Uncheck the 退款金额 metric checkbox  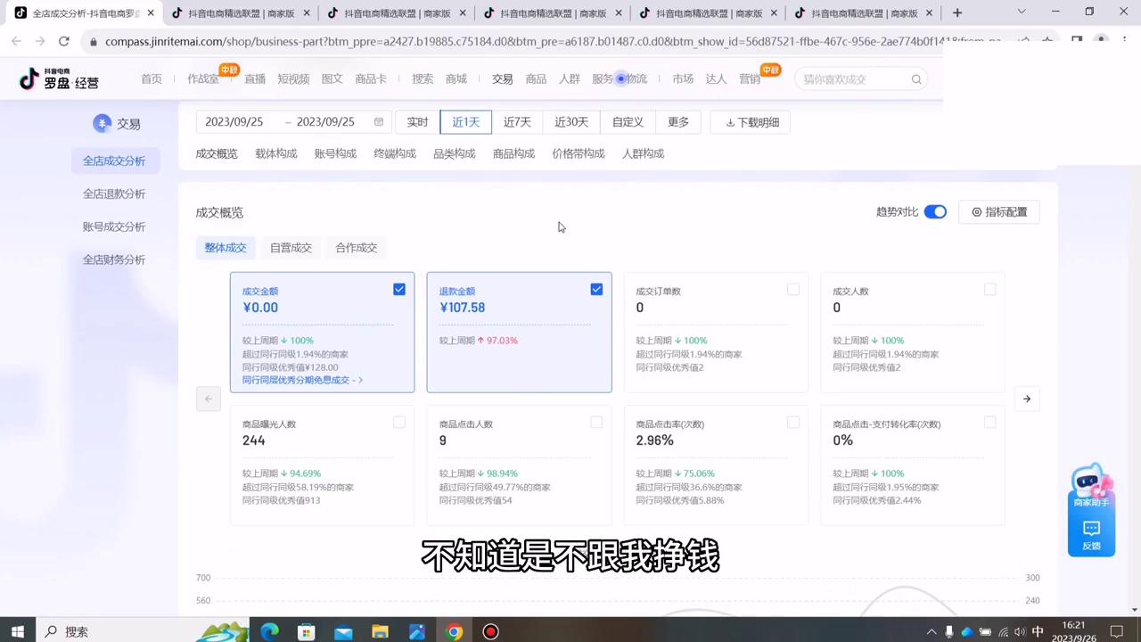(x=595, y=289)
